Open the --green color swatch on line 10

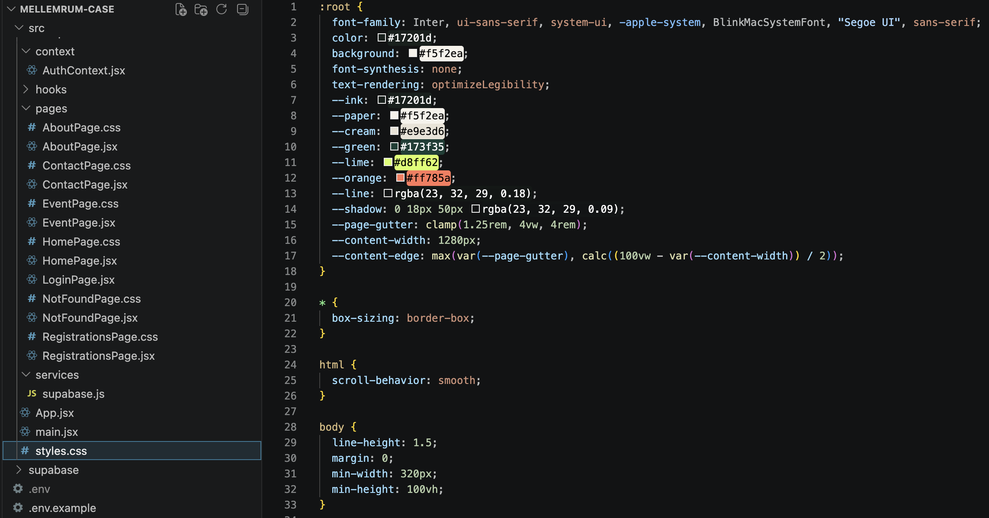point(394,147)
